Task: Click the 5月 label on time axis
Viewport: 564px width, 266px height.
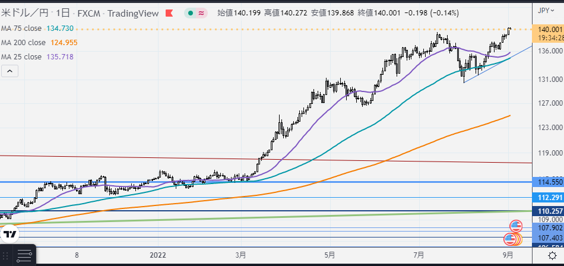Action: coord(329,255)
